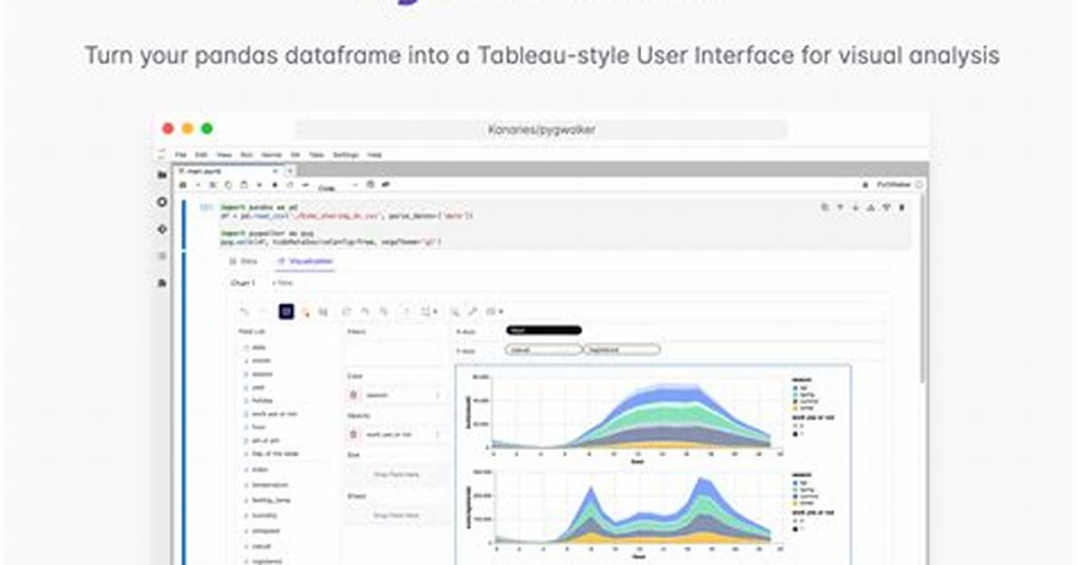The width and height of the screenshot is (1077, 565).
Task: Move the cell down using the cell toolbar arrow
Action: coord(855,207)
